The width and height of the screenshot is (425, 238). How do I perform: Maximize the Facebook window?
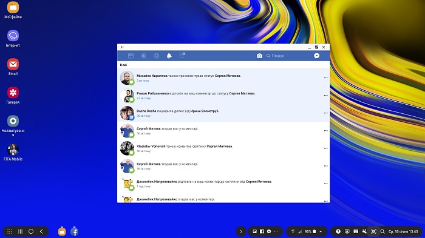[x=316, y=47]
